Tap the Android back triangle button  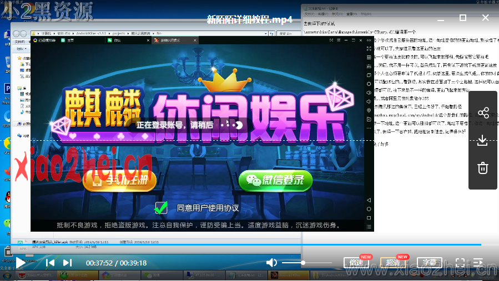point(369,200)
